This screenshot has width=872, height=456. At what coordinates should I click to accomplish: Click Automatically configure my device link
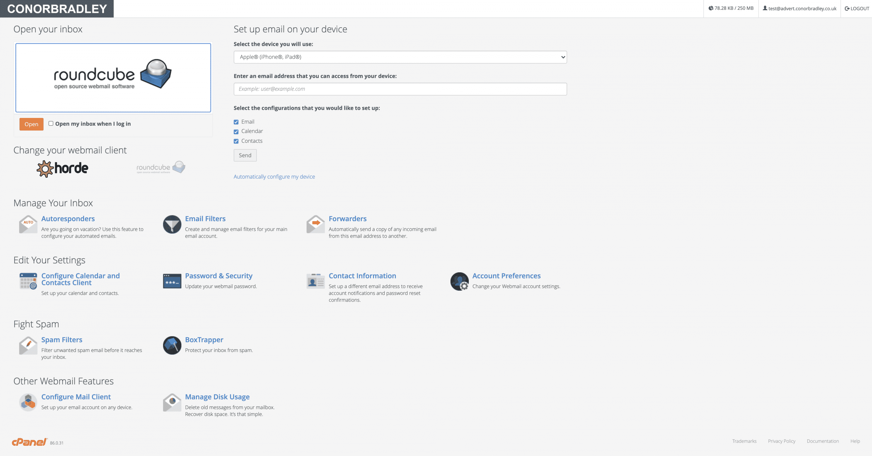(274, 177)
